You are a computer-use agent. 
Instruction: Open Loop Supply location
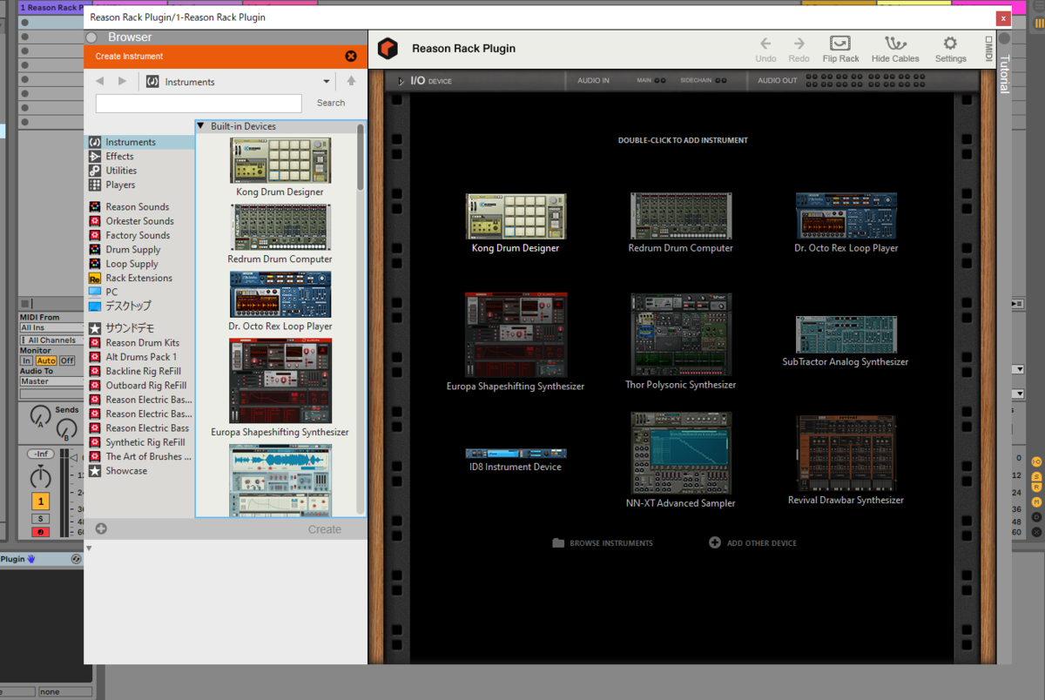click(139, 264)
